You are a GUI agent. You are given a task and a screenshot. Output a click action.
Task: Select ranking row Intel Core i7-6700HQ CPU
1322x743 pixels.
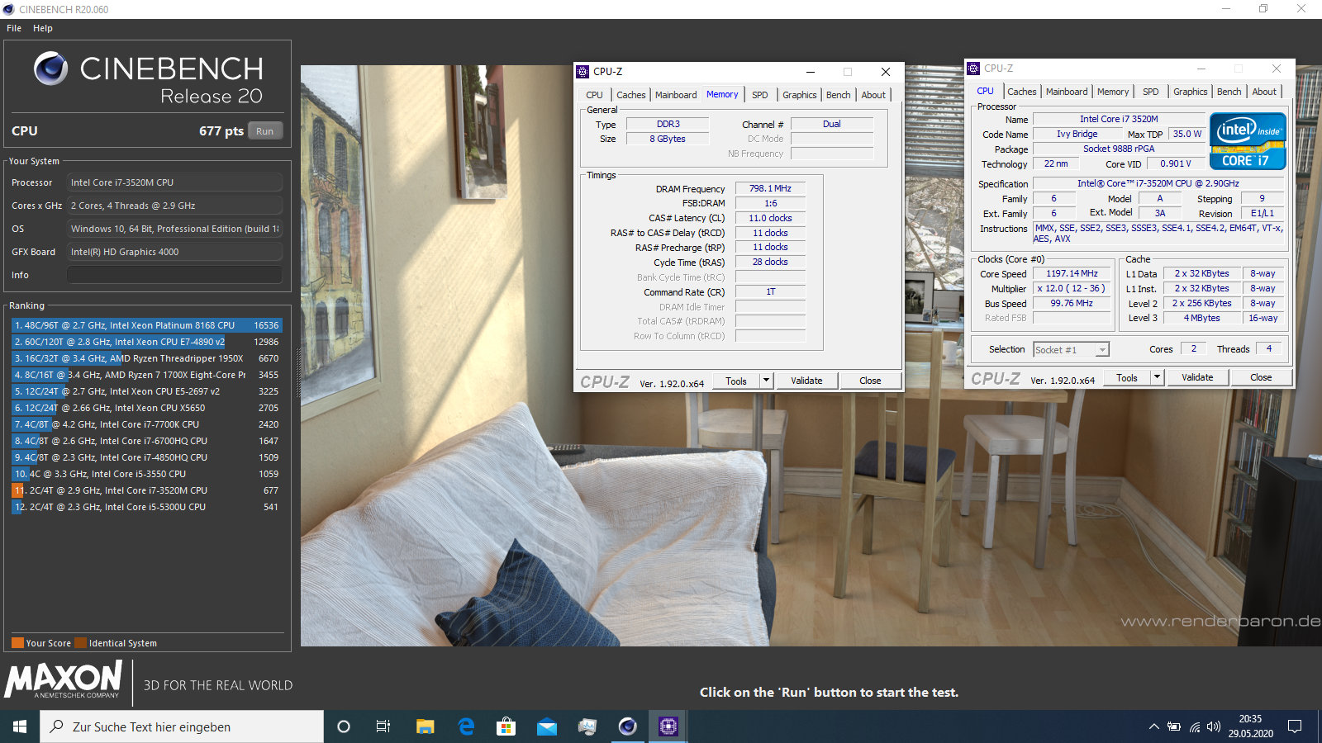[146, 441]
